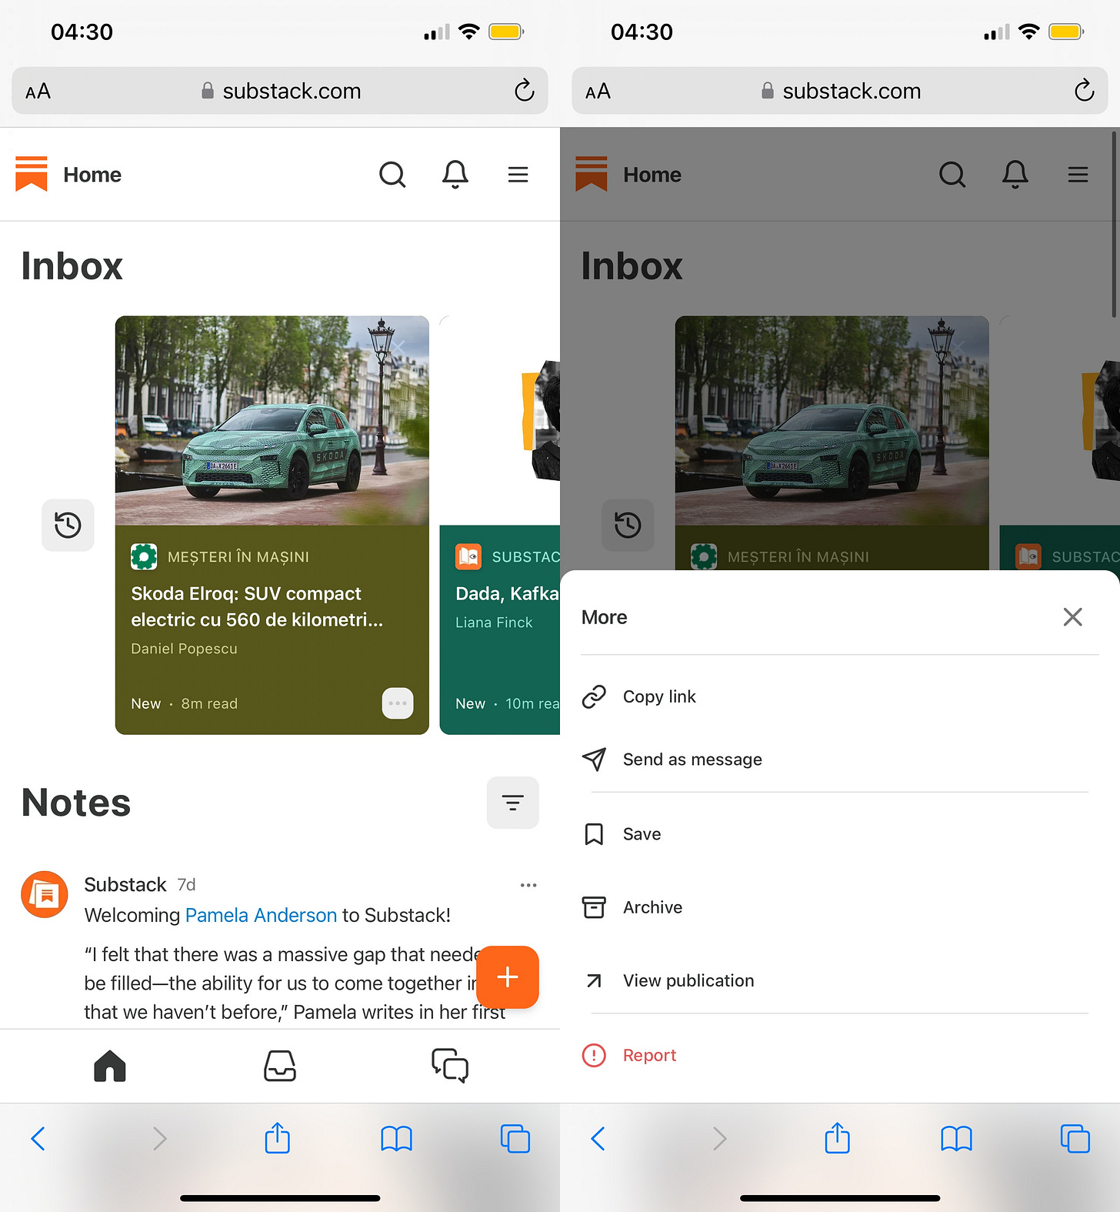Open Substack avatar in Notes
1120x1212 pixels.
pos(45,894)
